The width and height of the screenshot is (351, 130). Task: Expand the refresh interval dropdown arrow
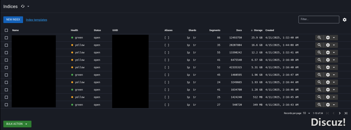pyautogui.click(x=28, y=6)
